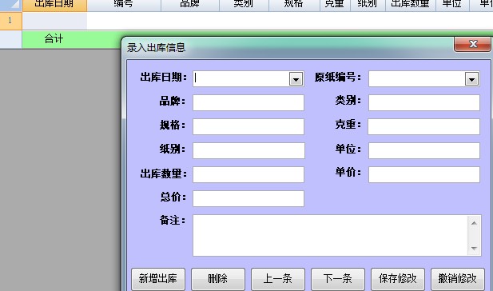Focus the 品牌 text field
Viewport: 493px width, 291px height.
248,102
